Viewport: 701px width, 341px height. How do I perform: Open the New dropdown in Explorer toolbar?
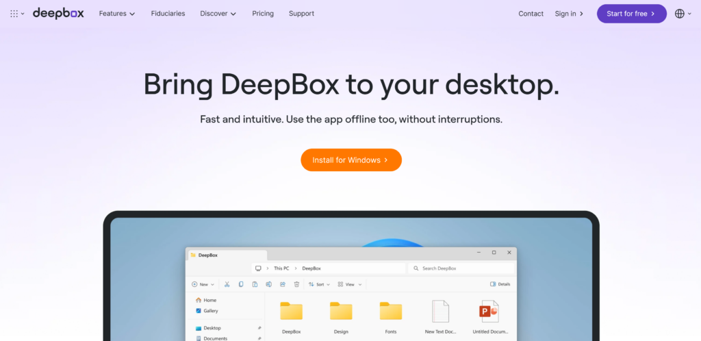point(203,284)
